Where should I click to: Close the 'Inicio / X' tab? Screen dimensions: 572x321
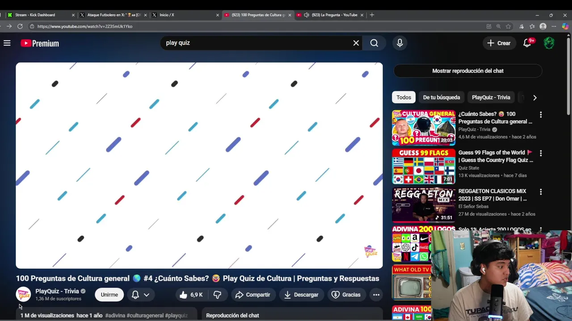(218, 15)
